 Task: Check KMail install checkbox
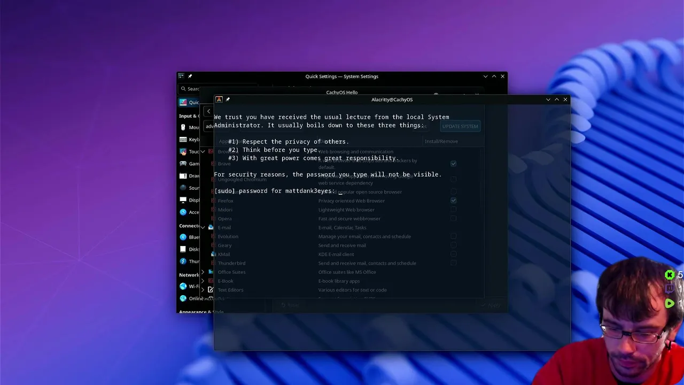(453, 254)
